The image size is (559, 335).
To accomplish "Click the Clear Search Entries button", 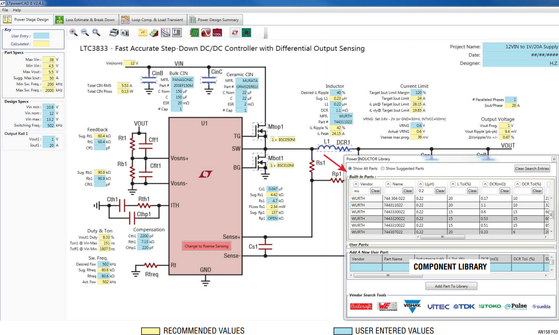I will 532,168.
